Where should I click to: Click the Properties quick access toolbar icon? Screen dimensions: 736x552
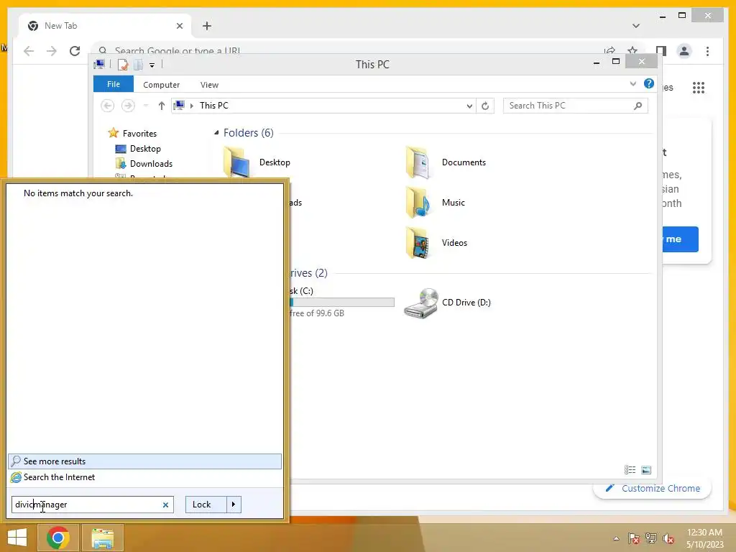(123, 65)
